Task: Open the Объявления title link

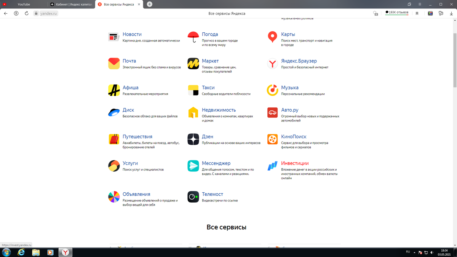Action: tap(136, 194)
